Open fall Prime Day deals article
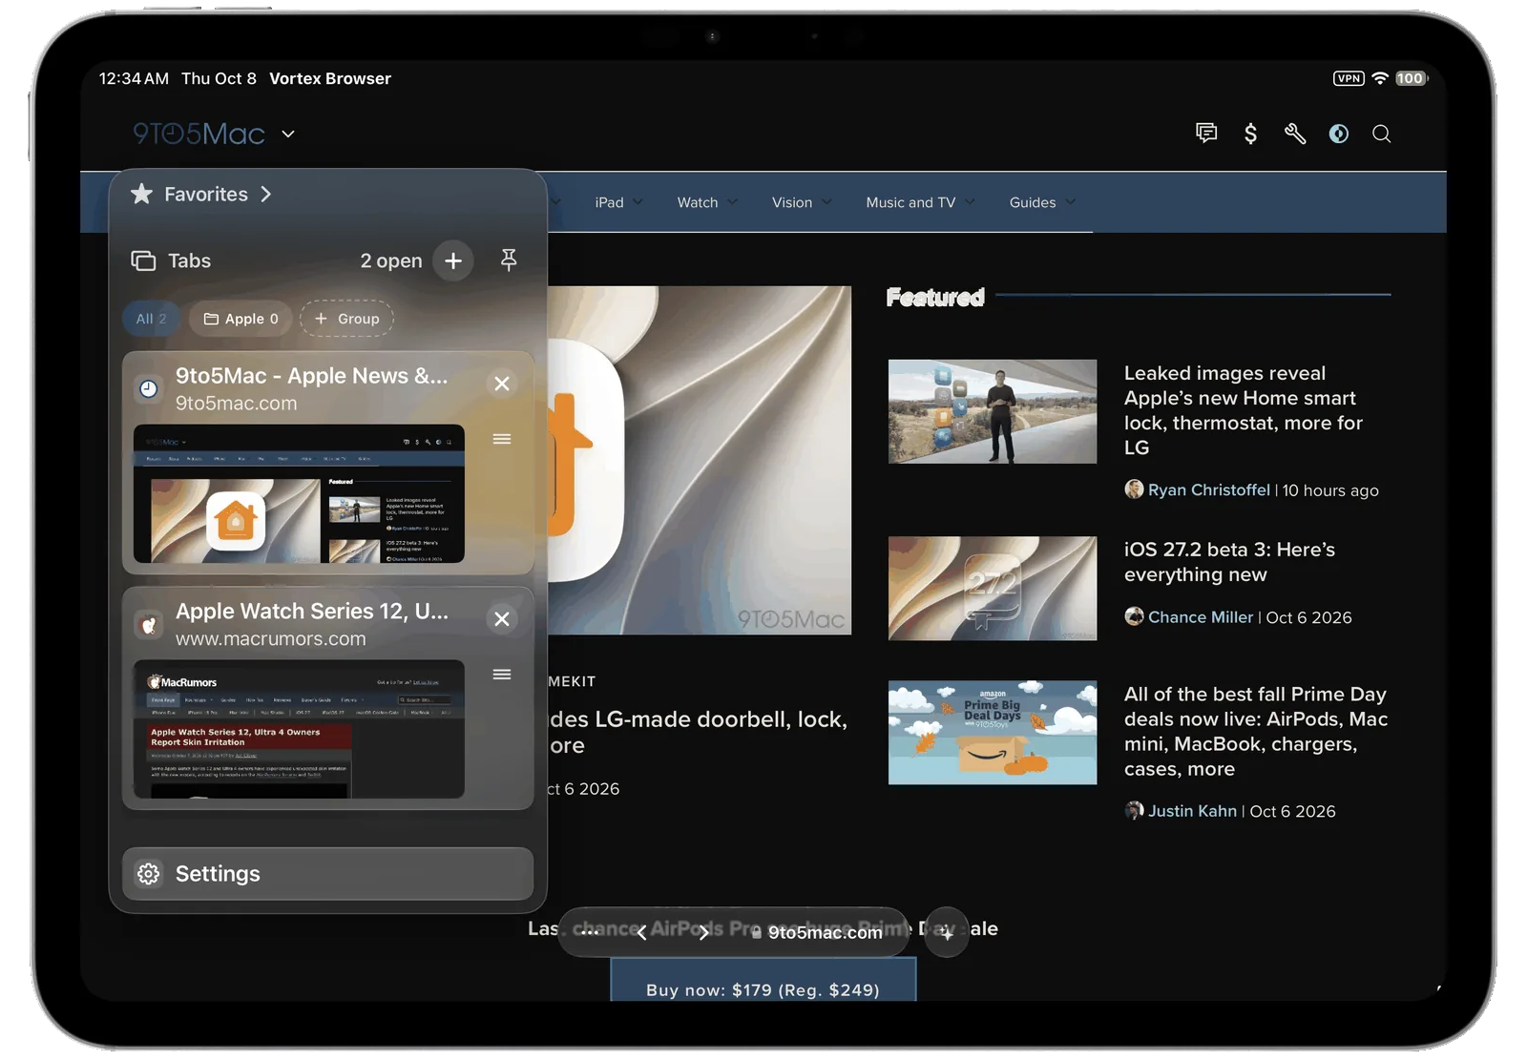 (1256, 732)
